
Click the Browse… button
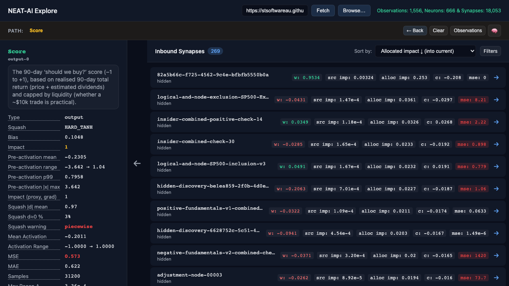coord(354,11)
